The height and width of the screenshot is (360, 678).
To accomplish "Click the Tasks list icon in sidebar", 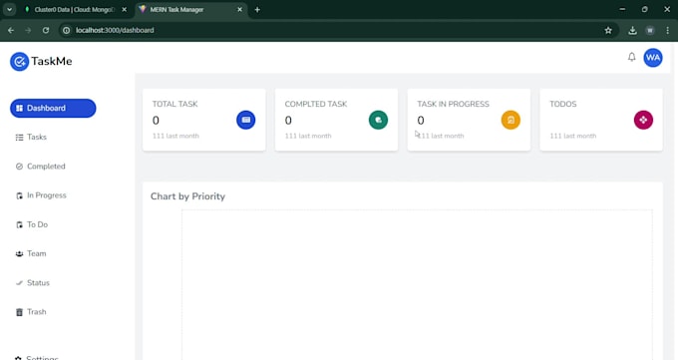I will 20,138.
